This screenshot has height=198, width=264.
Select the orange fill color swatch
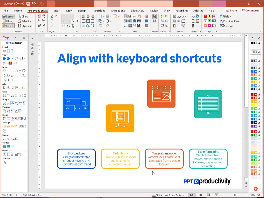252,75
